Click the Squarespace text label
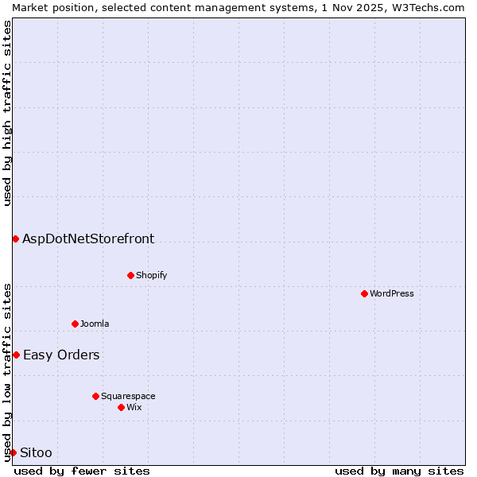 coord(128,396)
